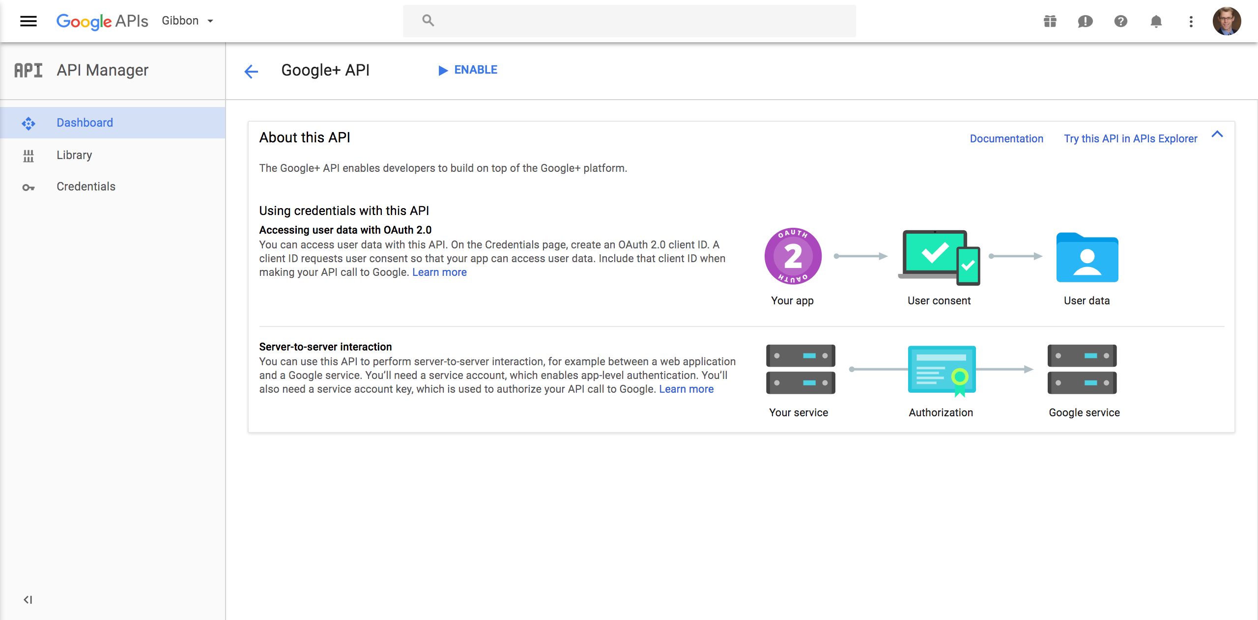
Task: Click the Authorization certificate icon
Action: point(942,371)
